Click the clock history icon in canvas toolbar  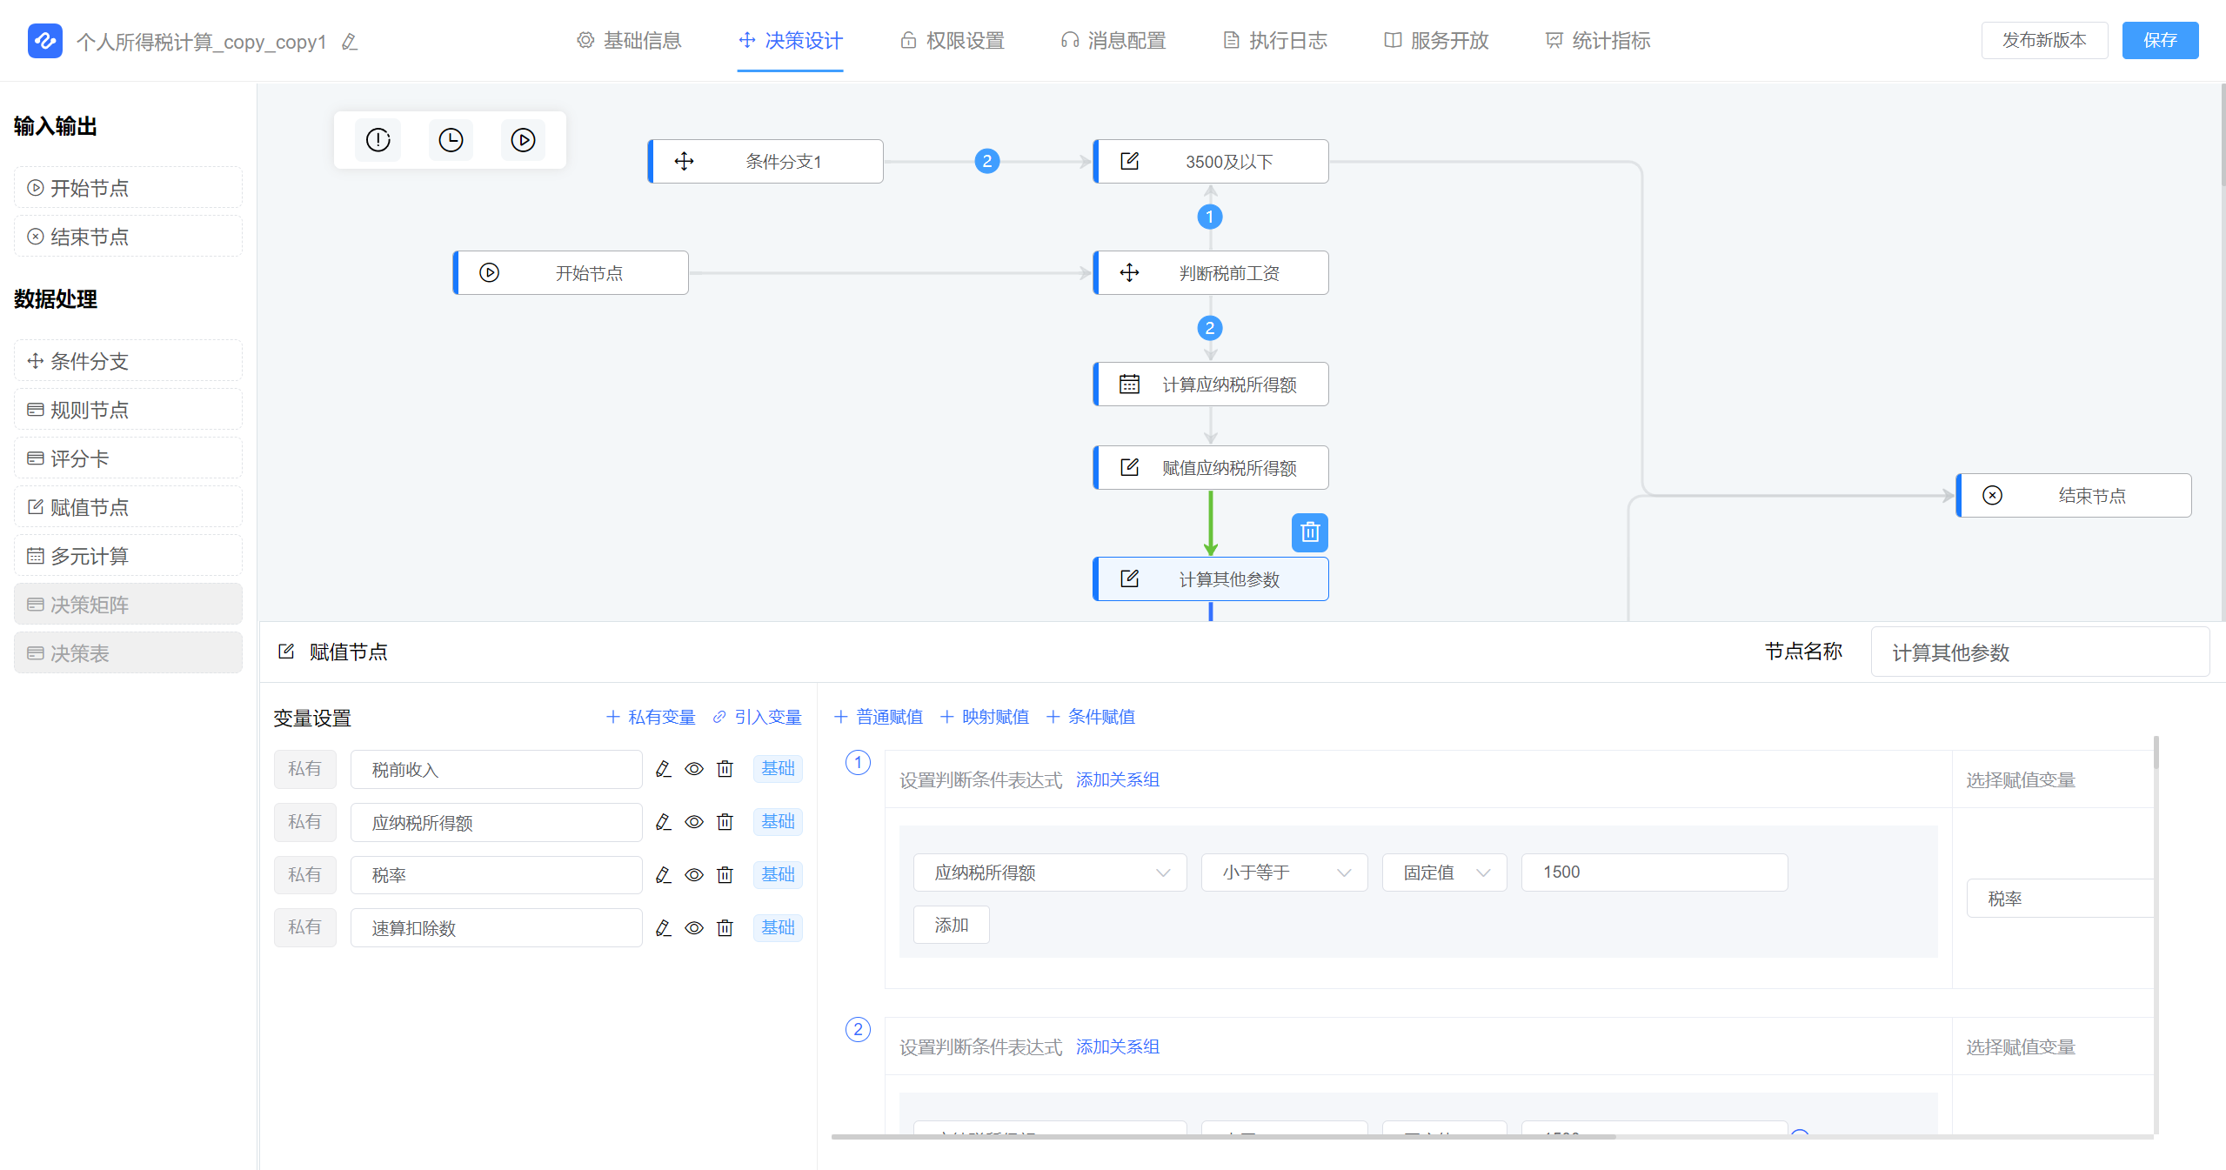451,140
